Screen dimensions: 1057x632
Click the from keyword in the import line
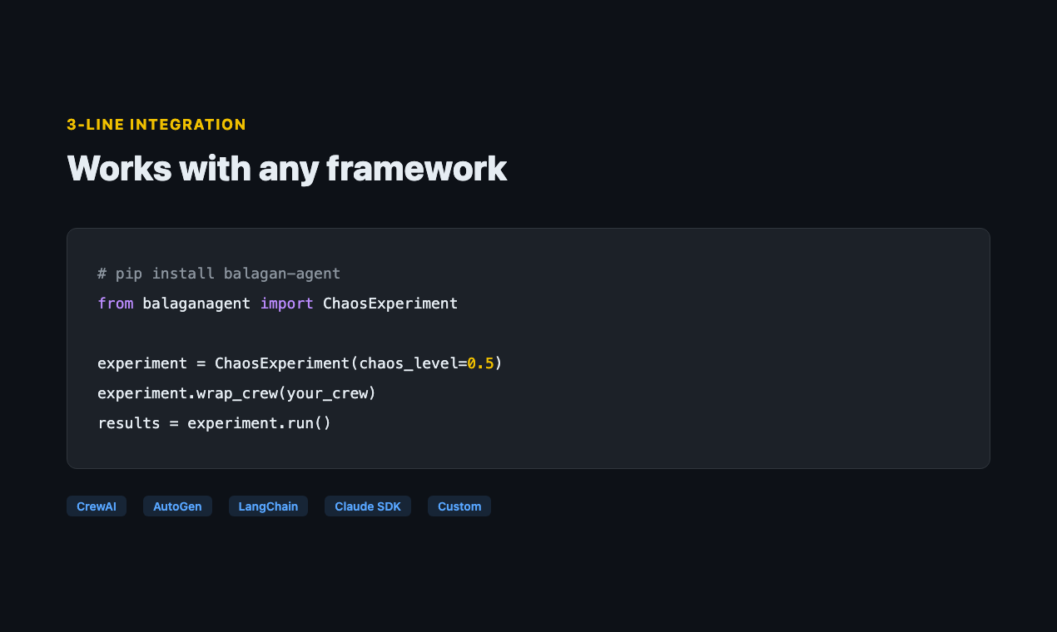click(x=113, y=303)
